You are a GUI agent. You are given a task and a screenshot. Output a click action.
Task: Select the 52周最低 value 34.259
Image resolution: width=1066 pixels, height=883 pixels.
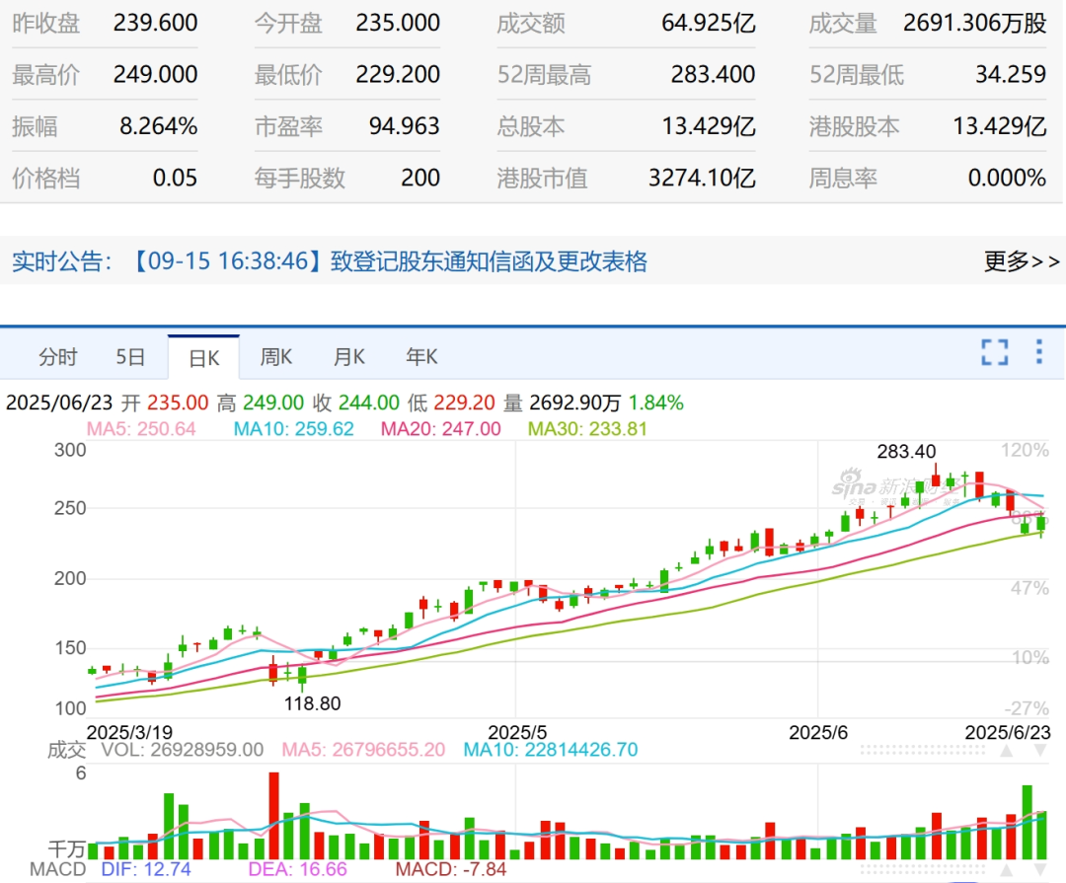[1011, 74]
